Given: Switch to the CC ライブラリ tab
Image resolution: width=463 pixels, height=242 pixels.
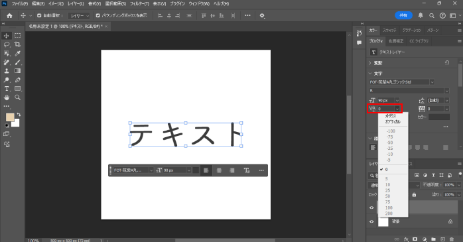Looking at the screenshot, I should point(419,41).
